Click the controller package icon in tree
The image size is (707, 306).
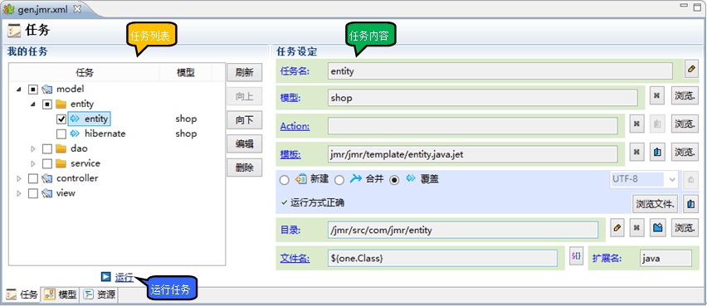[x=47, y=178]
